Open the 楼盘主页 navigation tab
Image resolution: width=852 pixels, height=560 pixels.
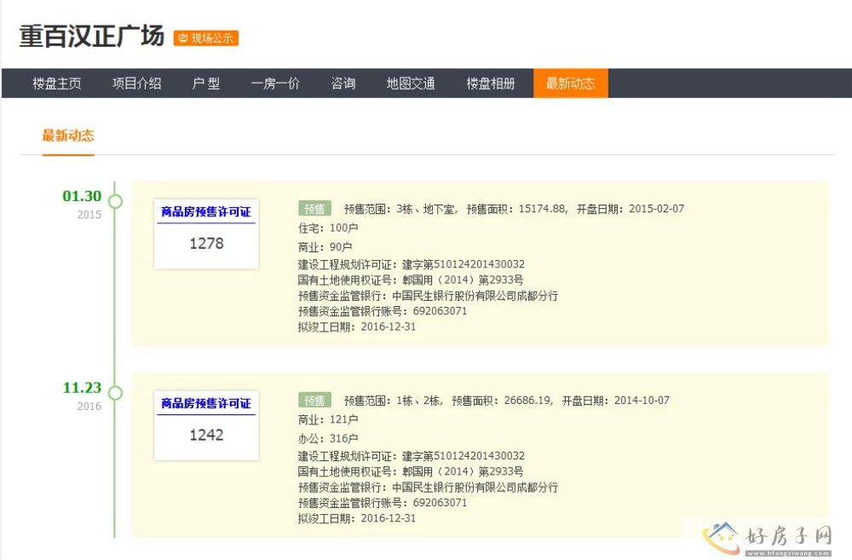[x=57, y=84]
